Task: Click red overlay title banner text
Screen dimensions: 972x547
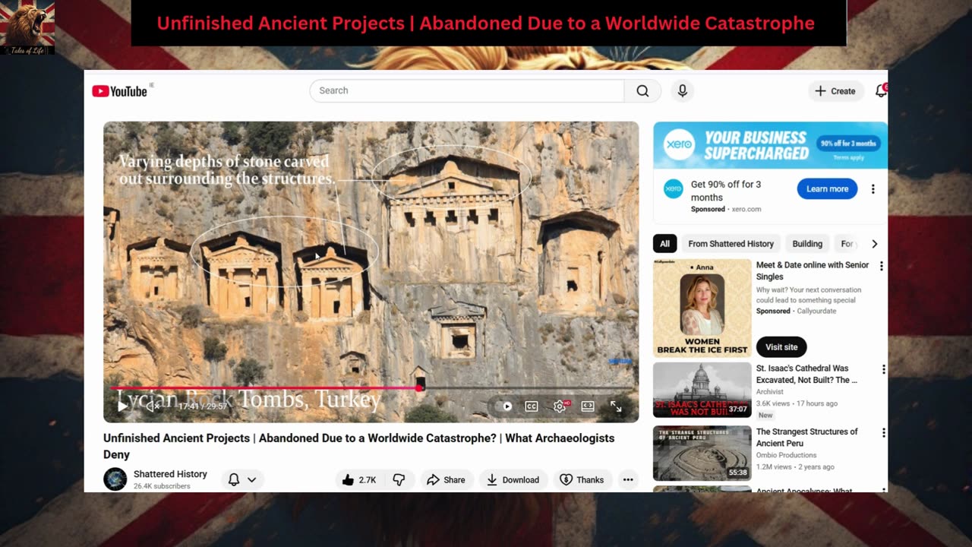Action: [486, 24]
